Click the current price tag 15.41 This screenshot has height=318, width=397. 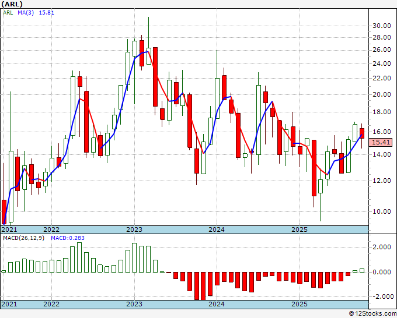coord(381,142)
